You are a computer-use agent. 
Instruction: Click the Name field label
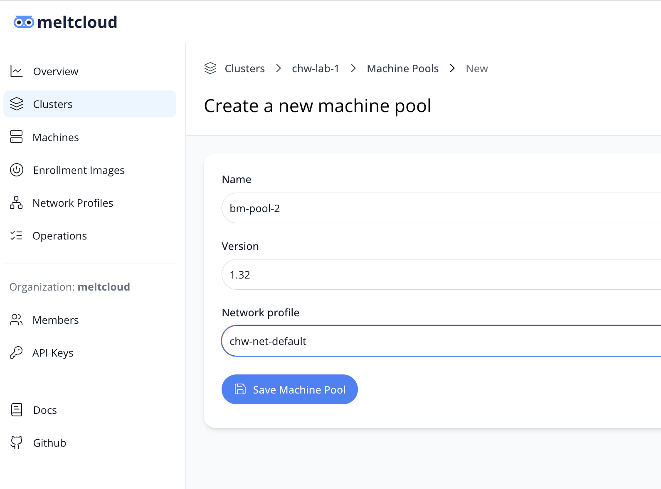(x=237, y=179)
